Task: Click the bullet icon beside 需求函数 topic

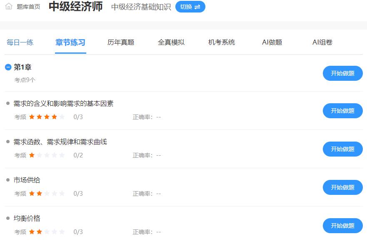Action: pos(8,142)
